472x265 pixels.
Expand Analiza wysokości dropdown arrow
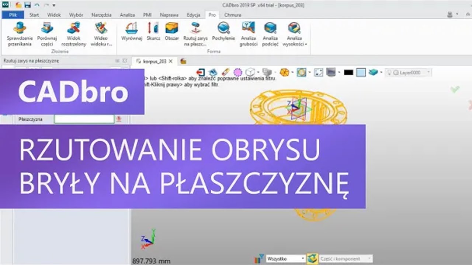pos(306,44)
